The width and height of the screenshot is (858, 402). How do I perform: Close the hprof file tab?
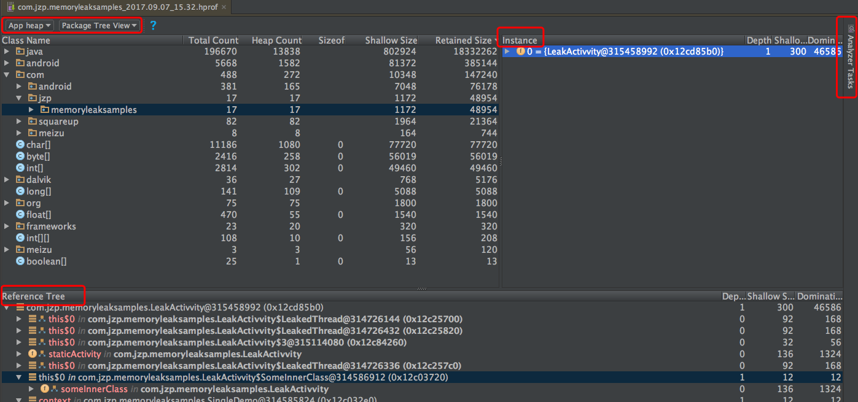tap(224, 7)
